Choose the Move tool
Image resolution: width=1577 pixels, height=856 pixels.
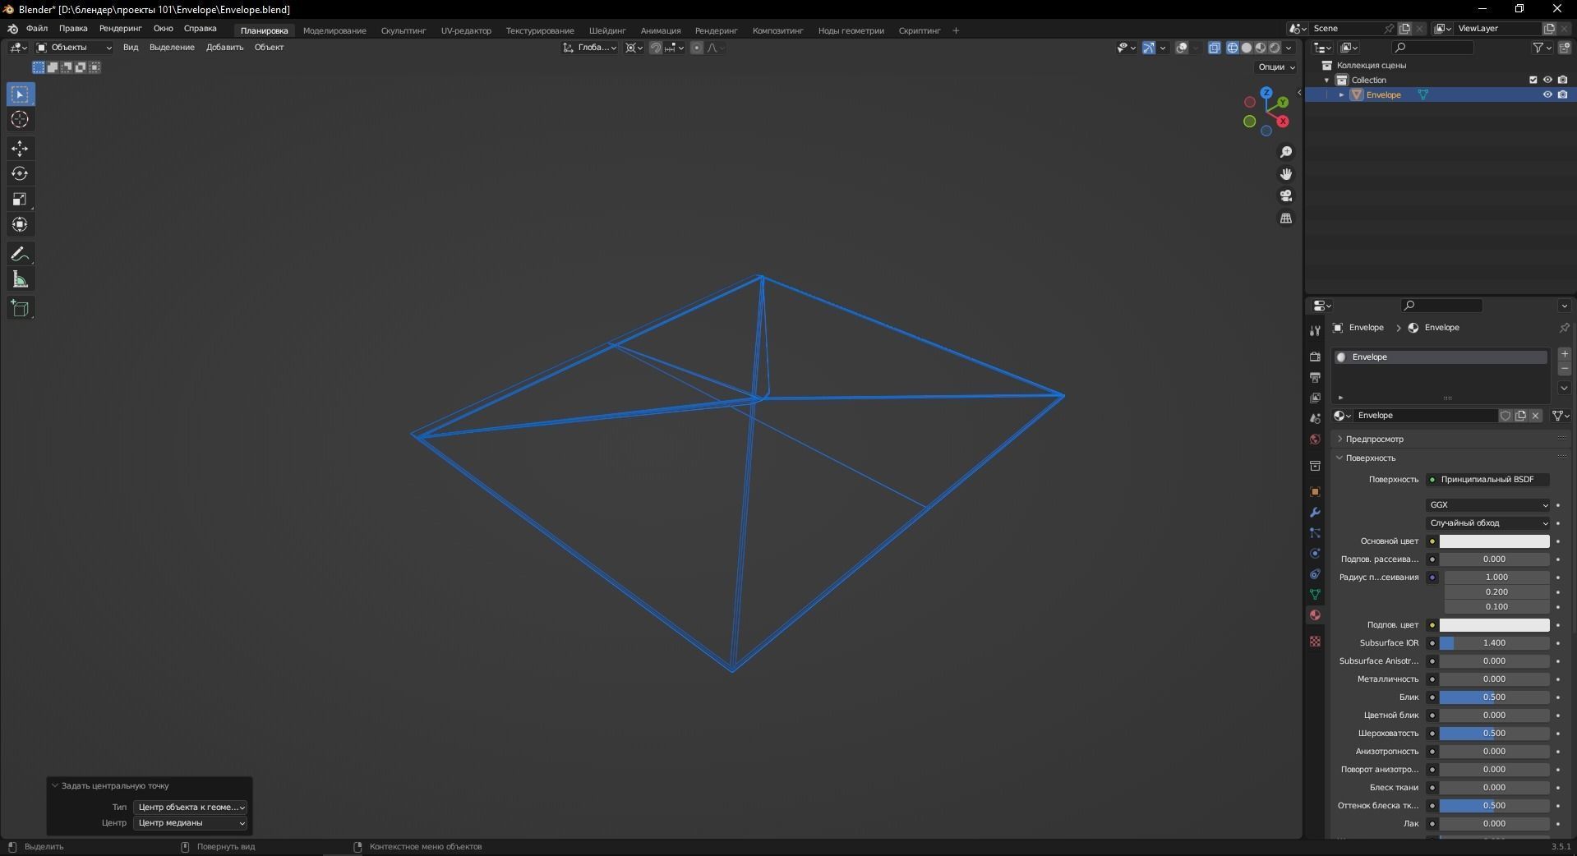21,149
